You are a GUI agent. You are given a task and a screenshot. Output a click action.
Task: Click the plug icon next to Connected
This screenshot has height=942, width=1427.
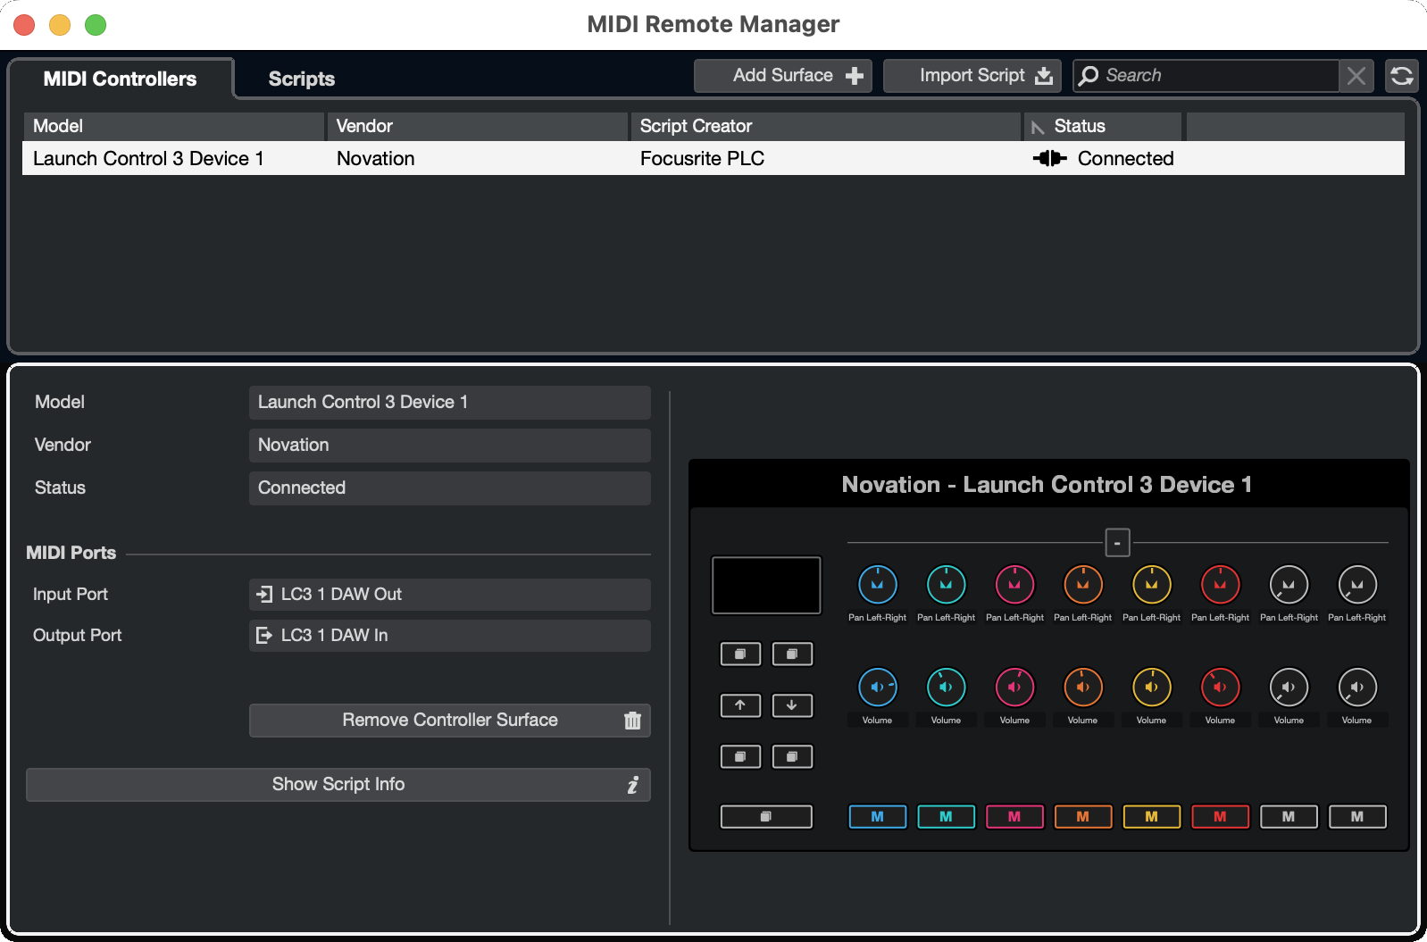coord(1049,158)
